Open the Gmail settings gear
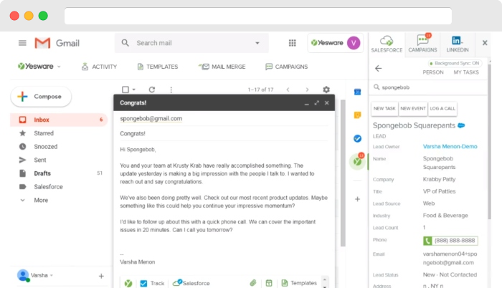 click(326, 90)
